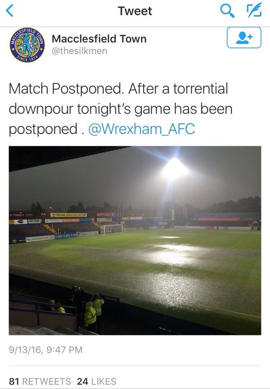Tap the "Cheshire Demolition" banner in photo
The height and width of the screenshot is (389, 270).
click(69, 215)
